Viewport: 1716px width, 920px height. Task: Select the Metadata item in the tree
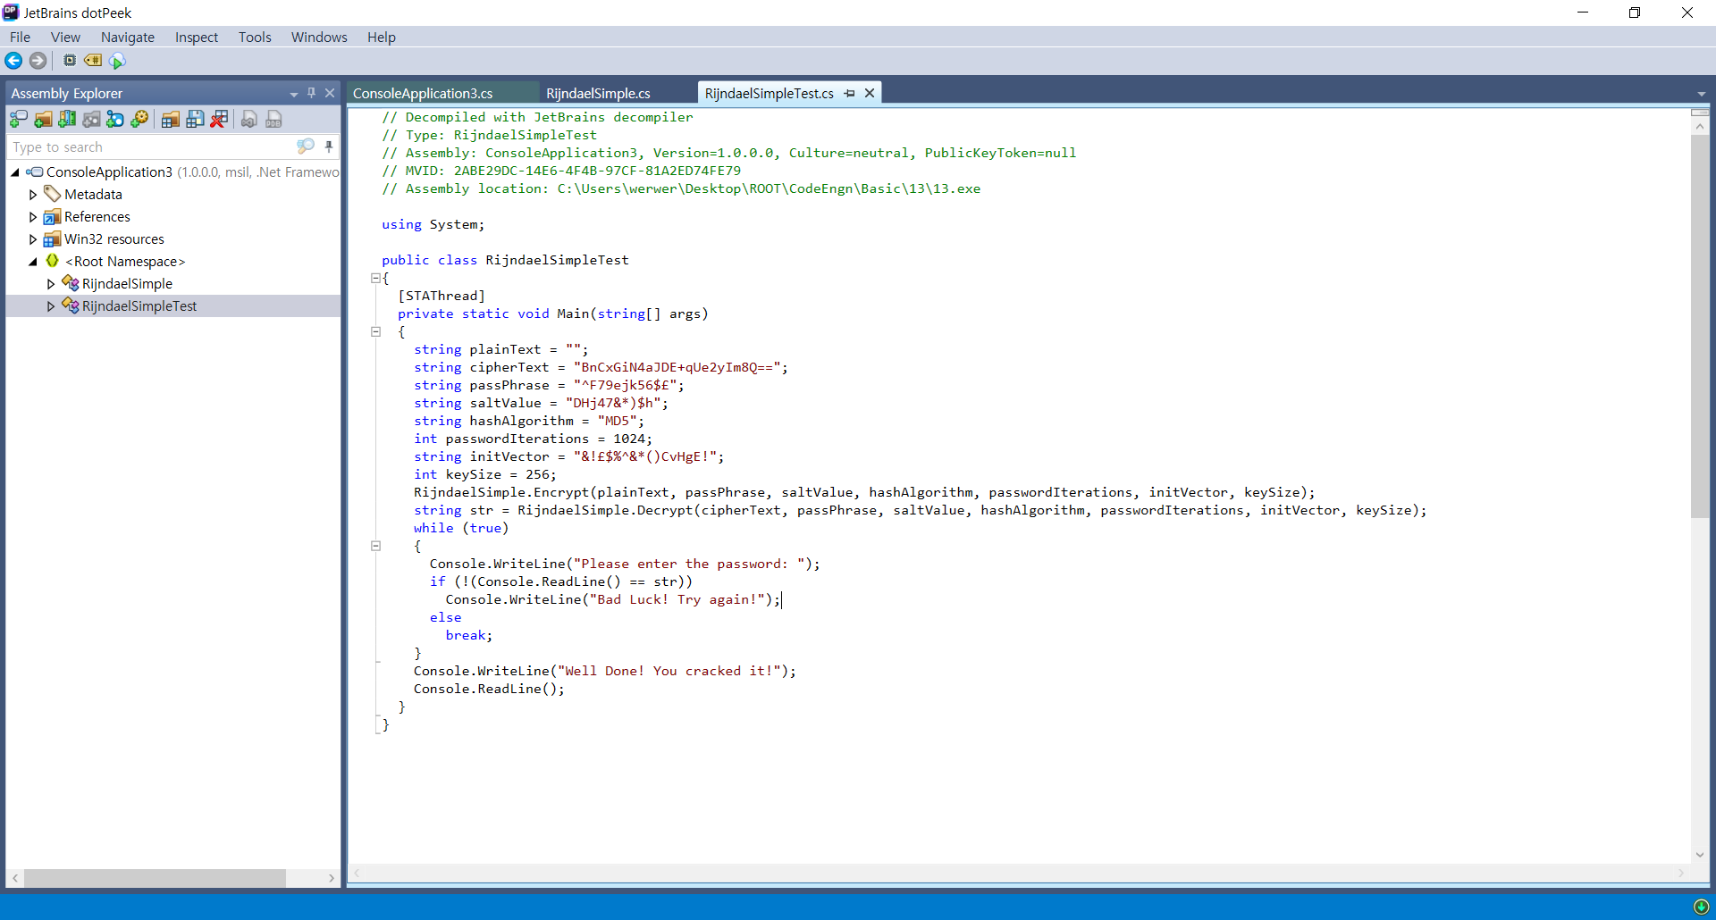(93, 194)
